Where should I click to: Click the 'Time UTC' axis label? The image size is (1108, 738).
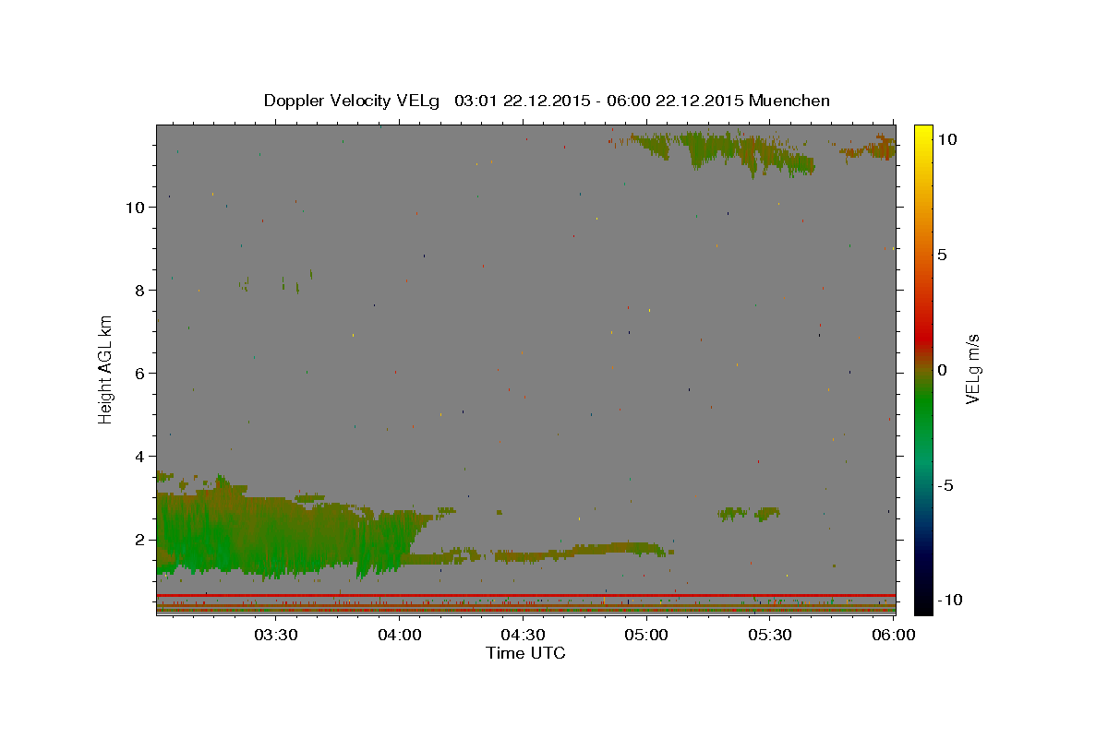coord(525,653)
